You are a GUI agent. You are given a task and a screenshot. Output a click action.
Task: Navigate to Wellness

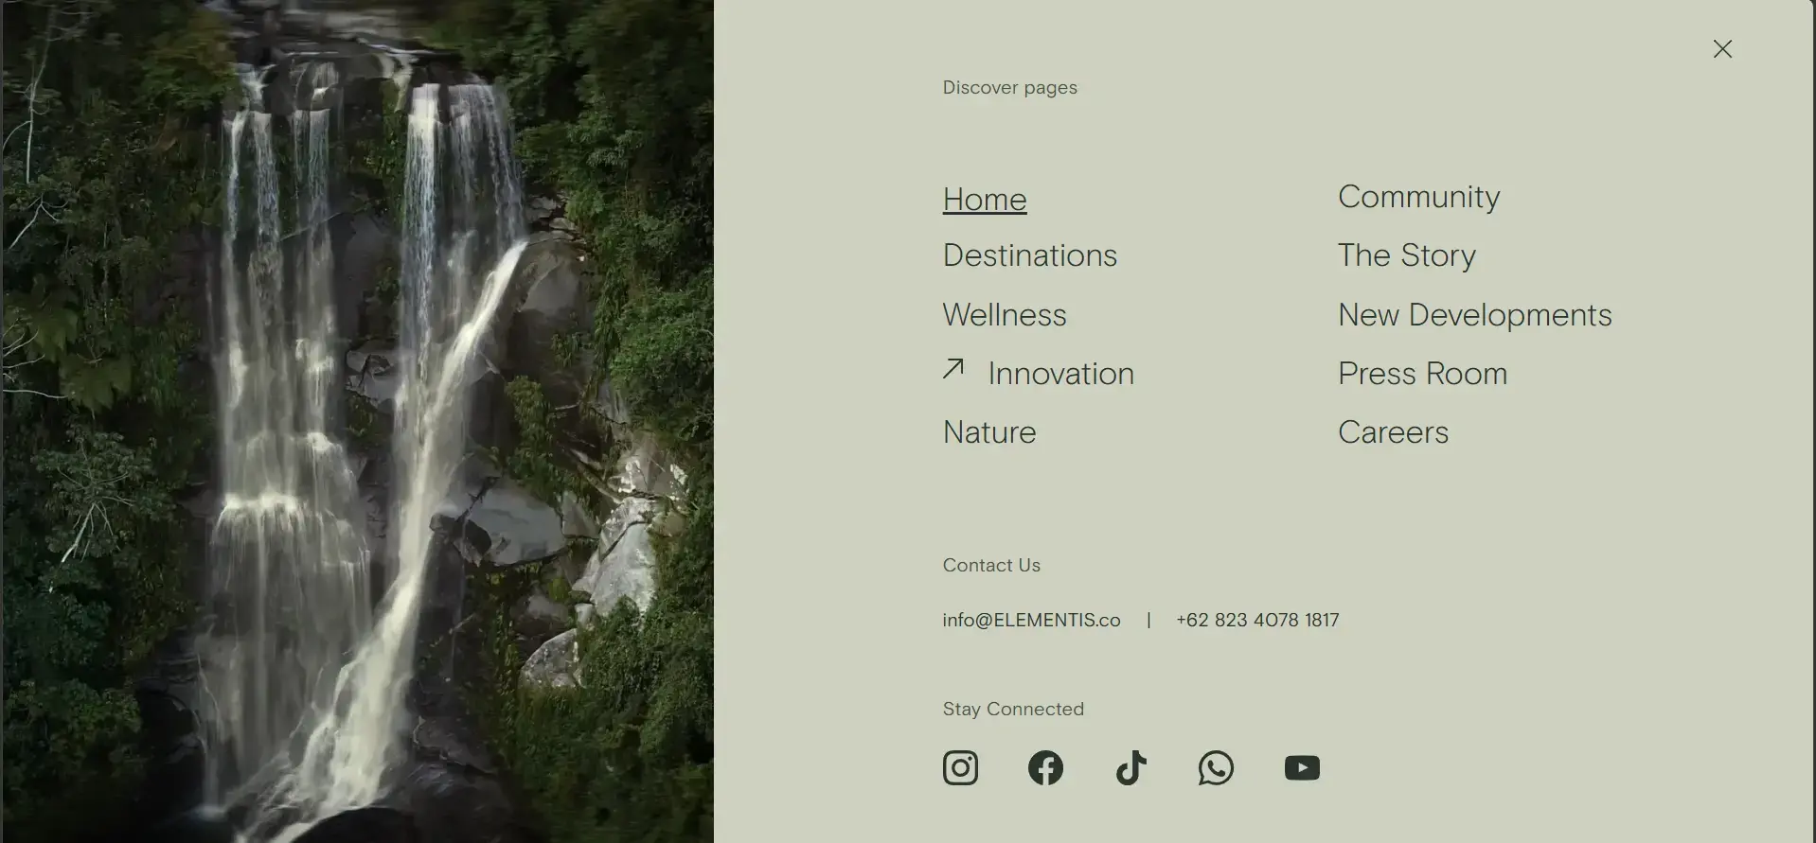(x=1005, y=314)
